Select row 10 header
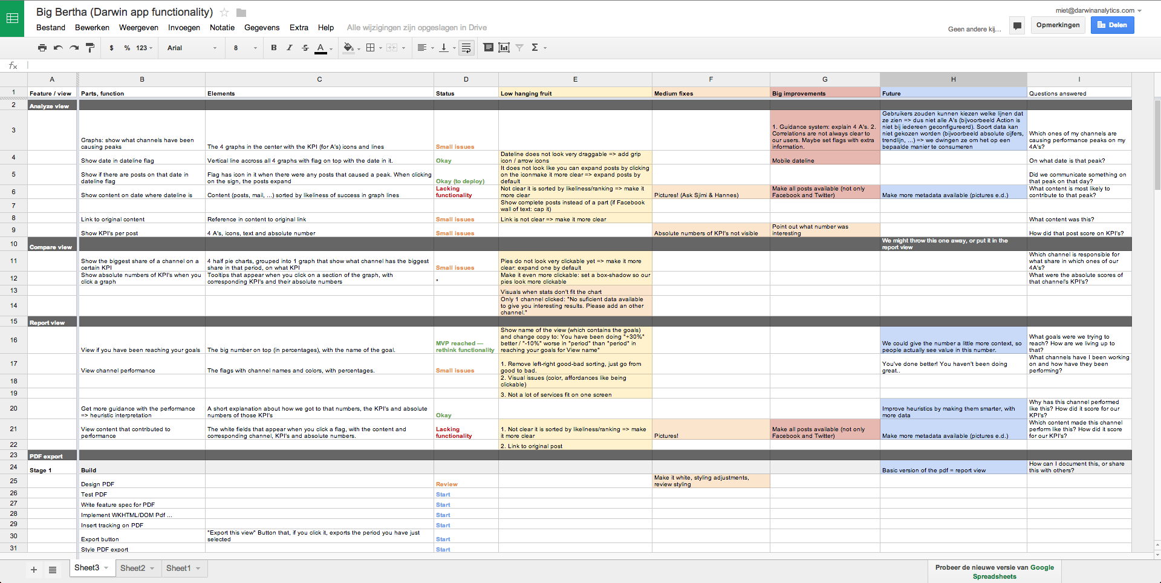The width and height of the screenshot is (1161, 583). 13,244
